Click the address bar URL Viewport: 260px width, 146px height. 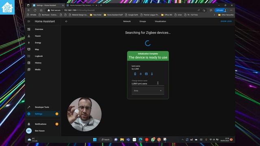[79, 10]
